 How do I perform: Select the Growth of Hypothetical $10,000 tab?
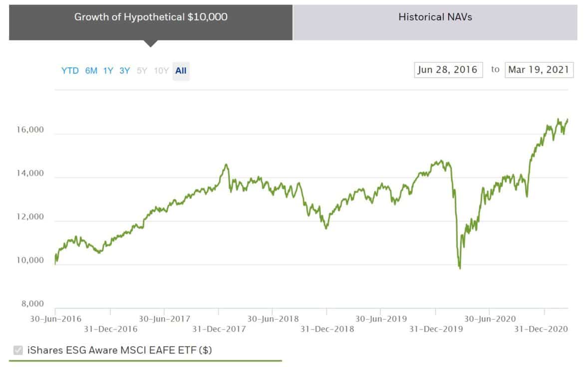(x=151, y=17)
